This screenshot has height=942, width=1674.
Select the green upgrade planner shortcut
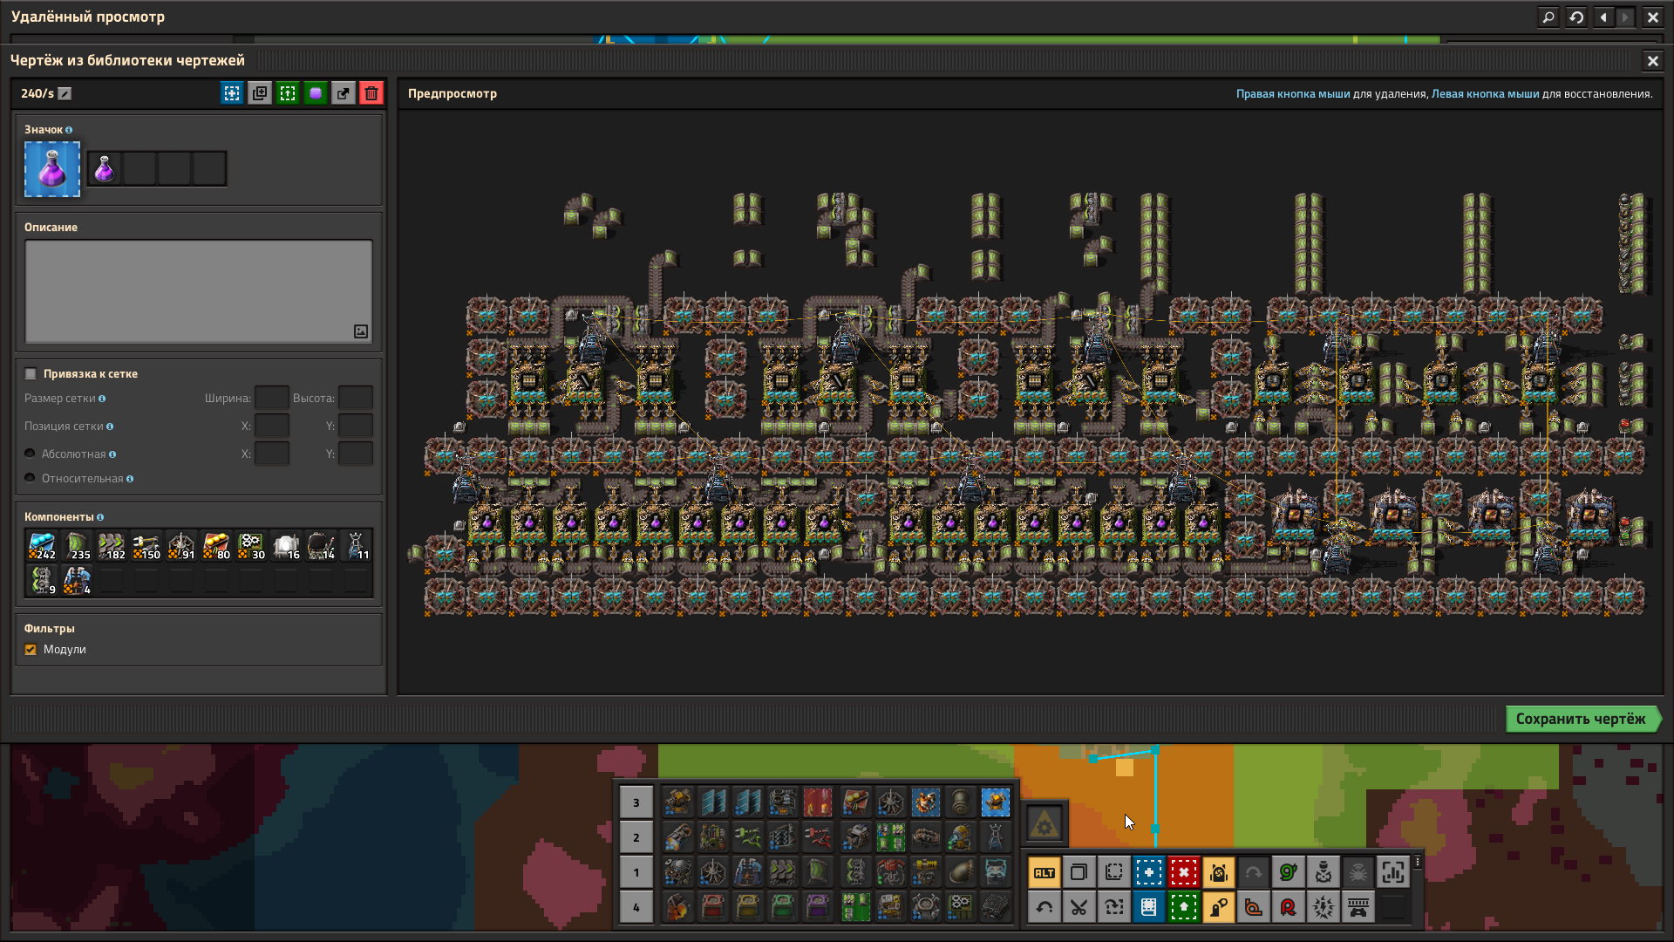1184,907
